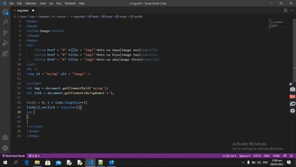Open the notifications bell in status bar
296x167 pixels.
(291, 156)
